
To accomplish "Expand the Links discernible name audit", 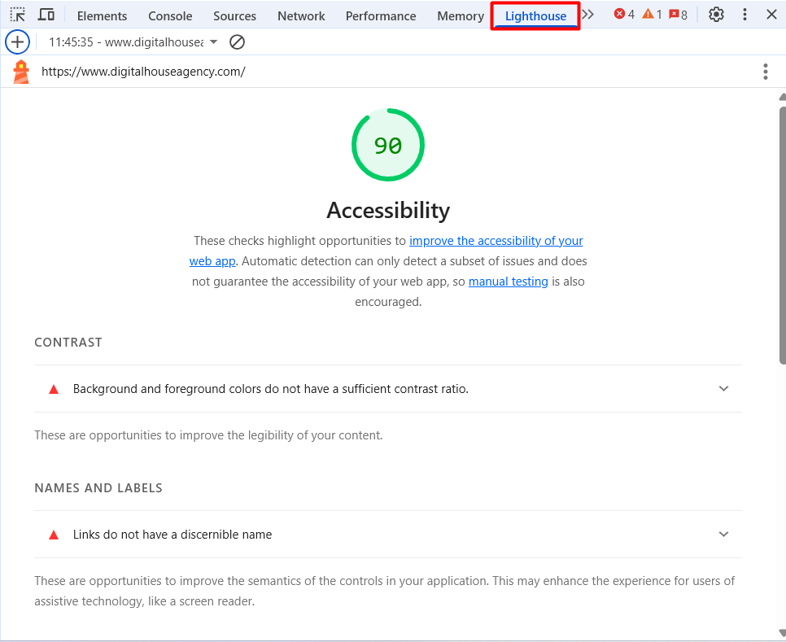I will click(x=723, y=535).
